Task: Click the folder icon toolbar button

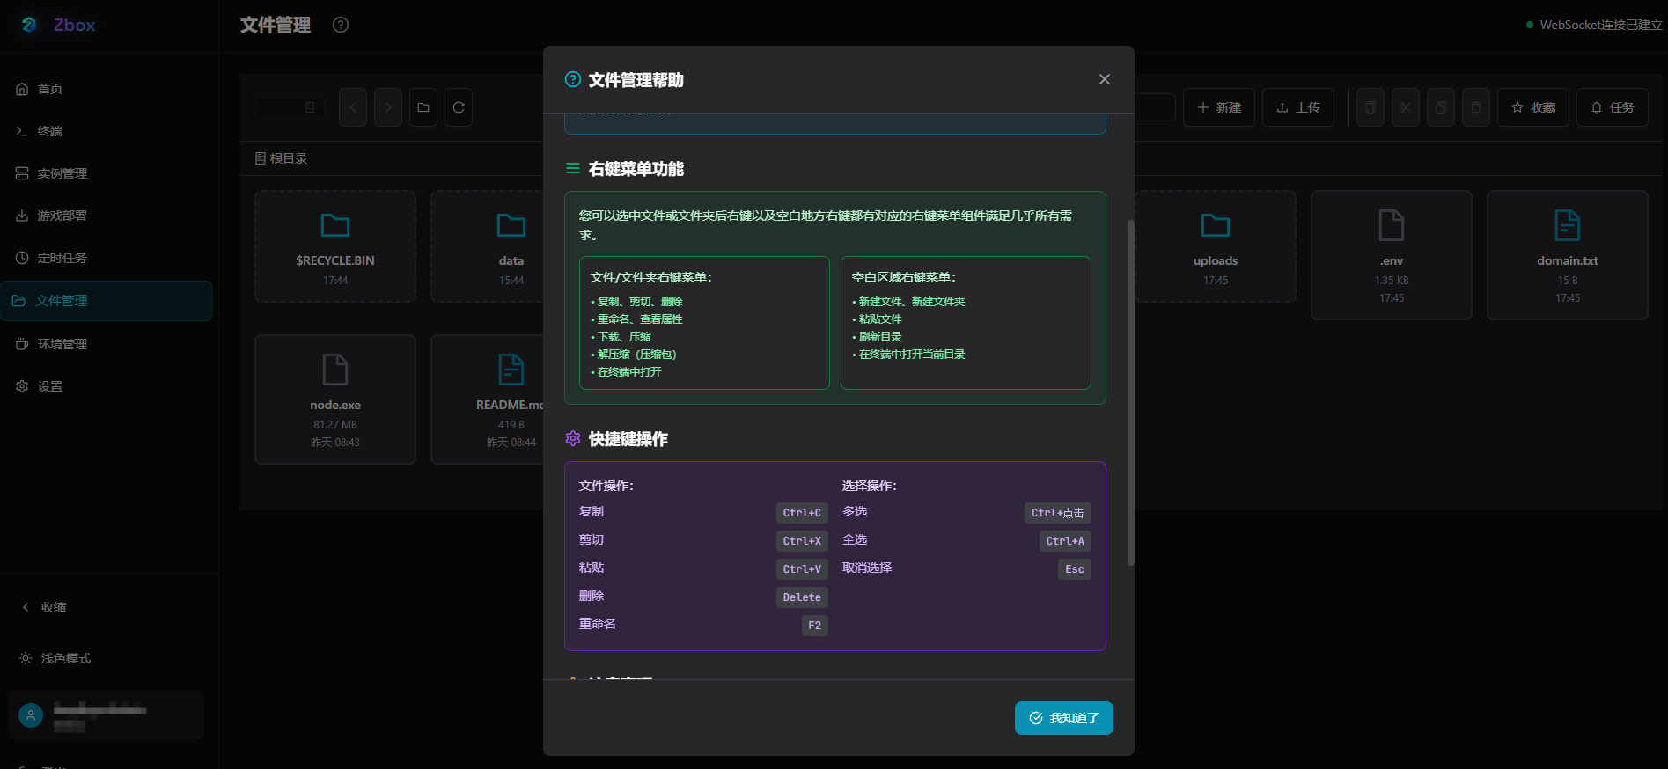Action: pos(423,107)
